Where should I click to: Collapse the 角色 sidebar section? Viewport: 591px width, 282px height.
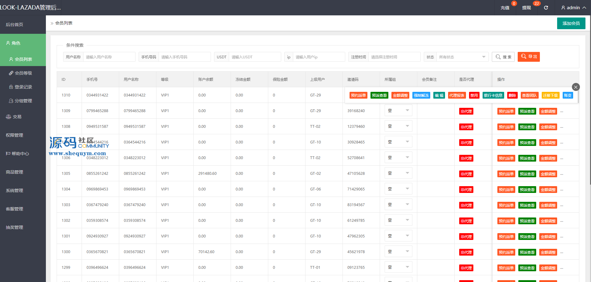point(23,43)
